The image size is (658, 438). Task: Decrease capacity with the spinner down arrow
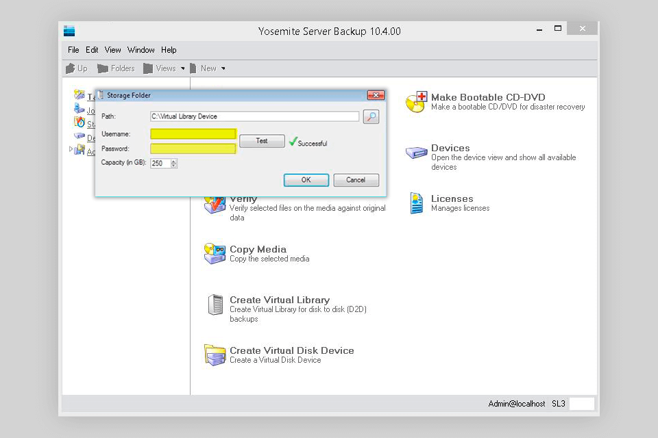point(174,166)
